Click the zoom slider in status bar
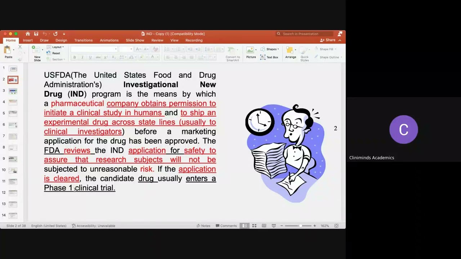The height and width of the screenshot is (259, 461). point(298,226)
